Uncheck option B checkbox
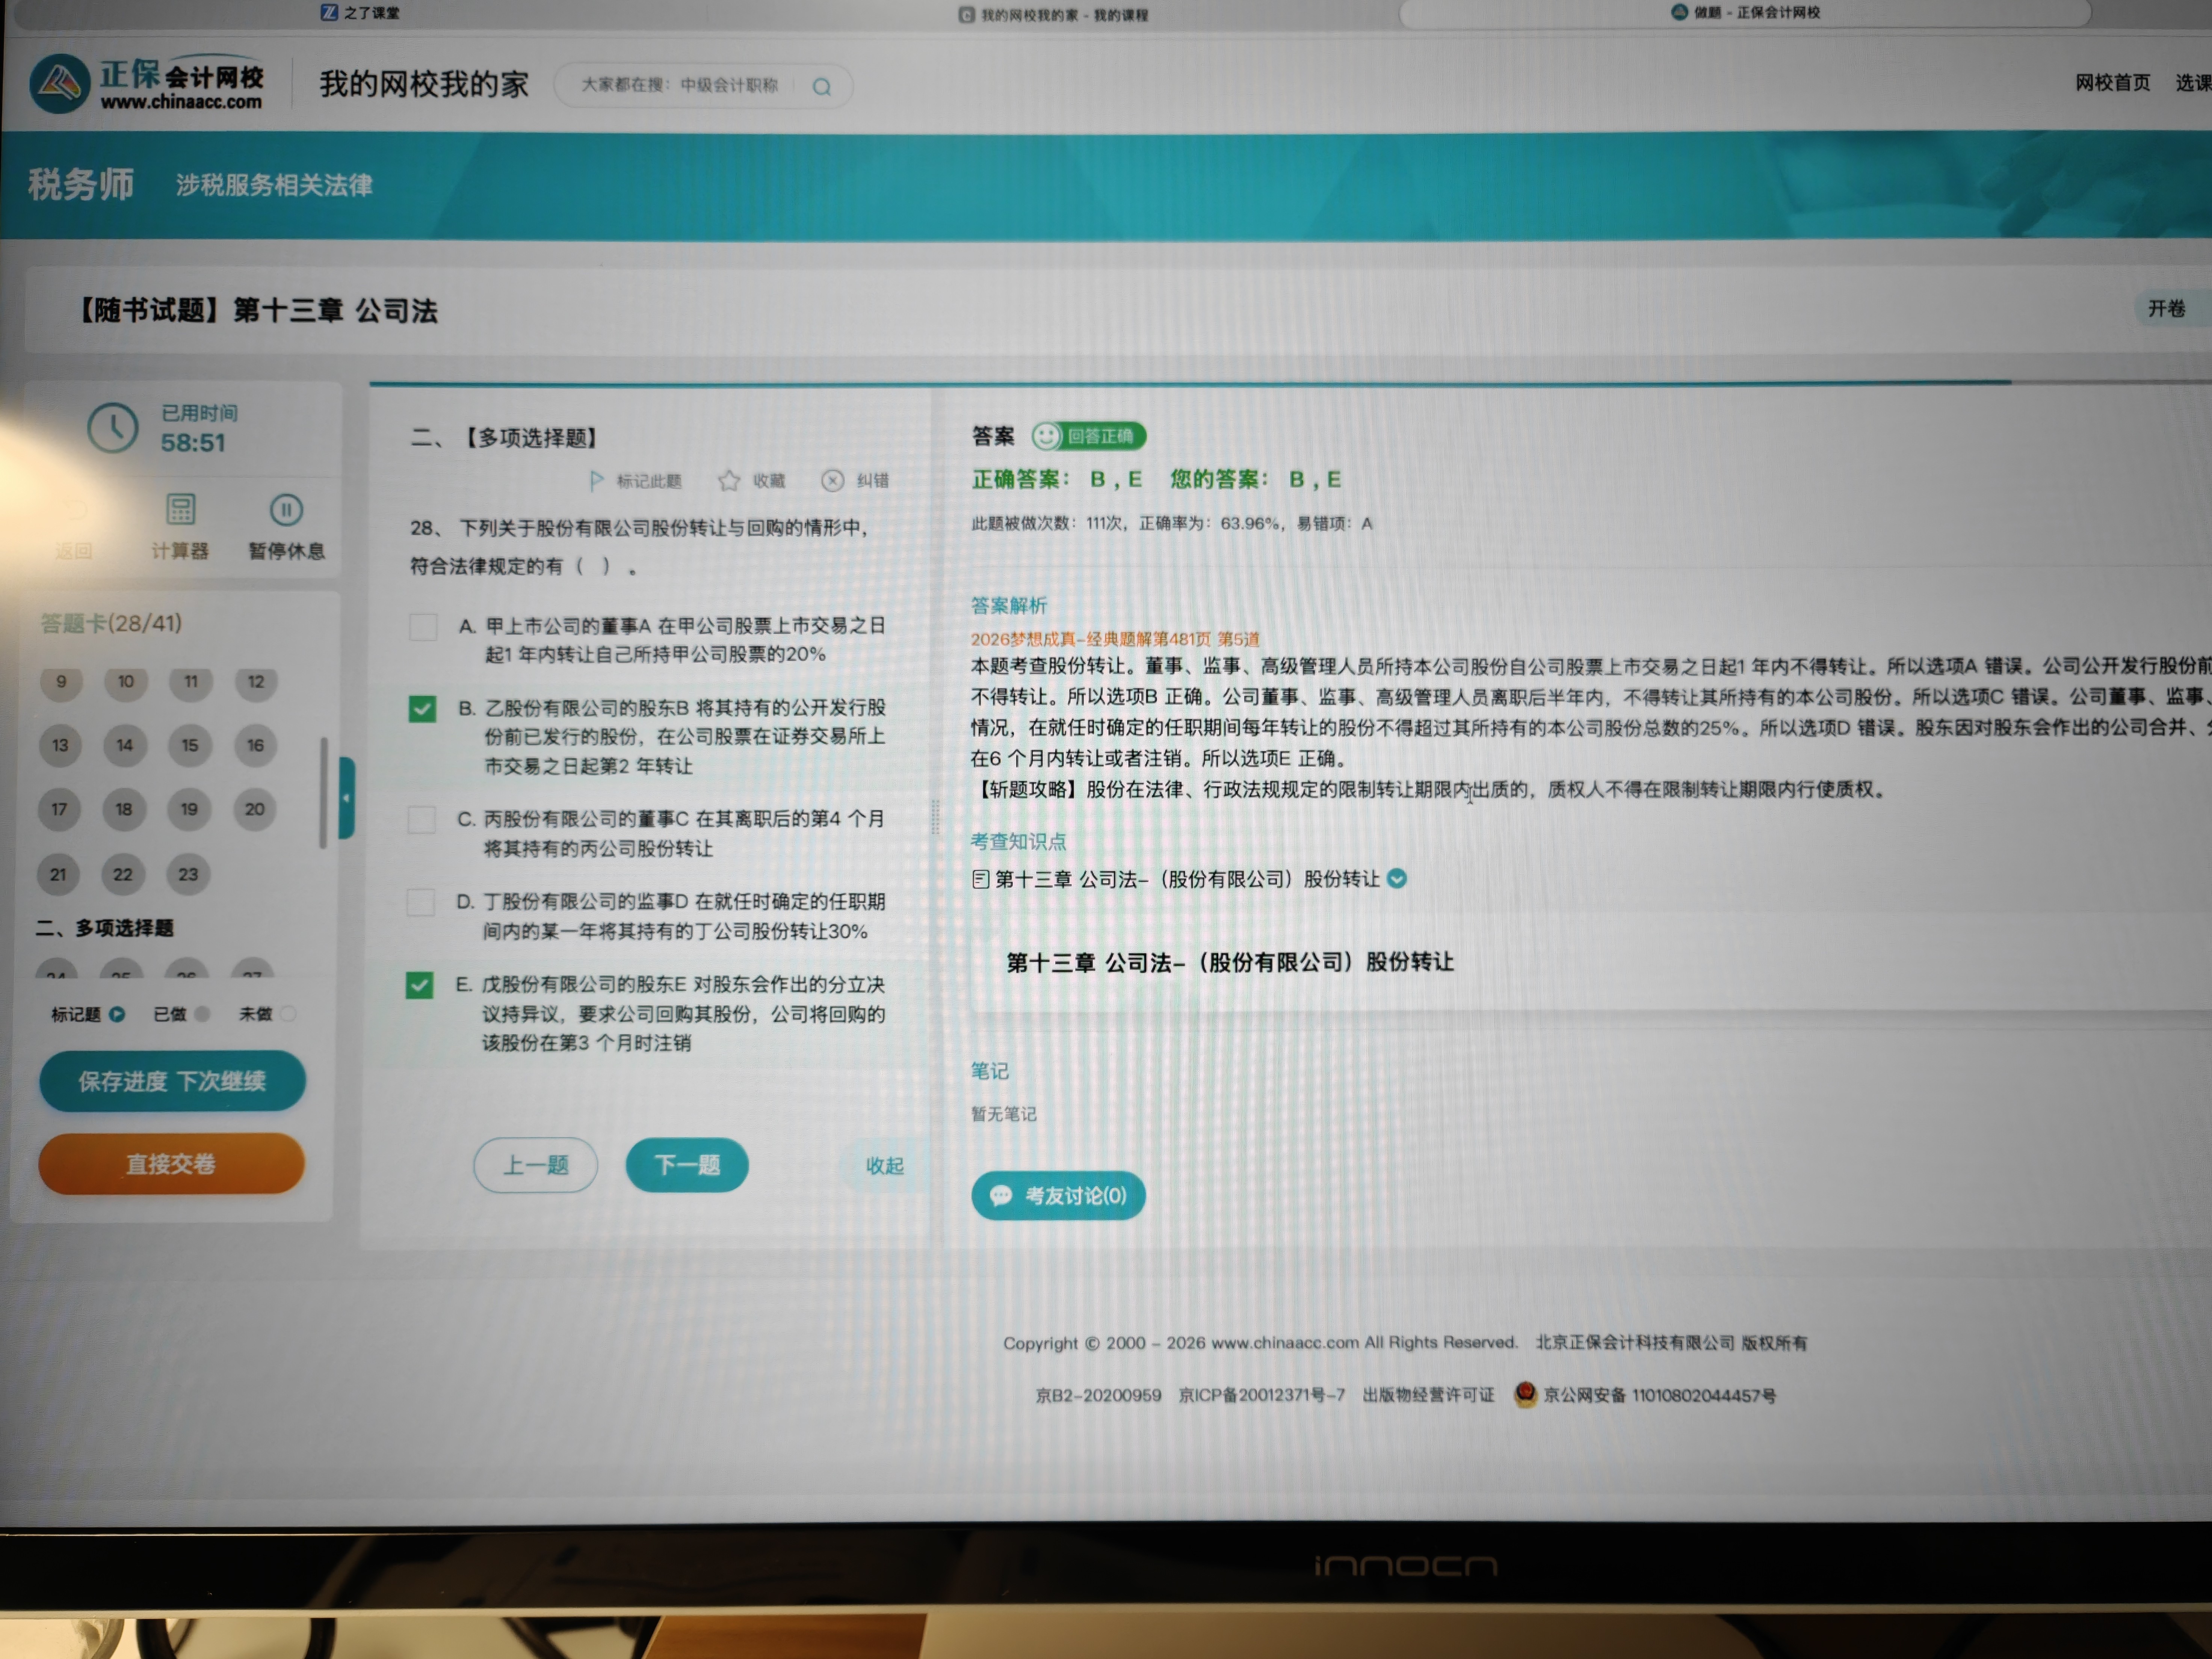The width and height of the screenshot is (2212, 1659). coord(422,709)
